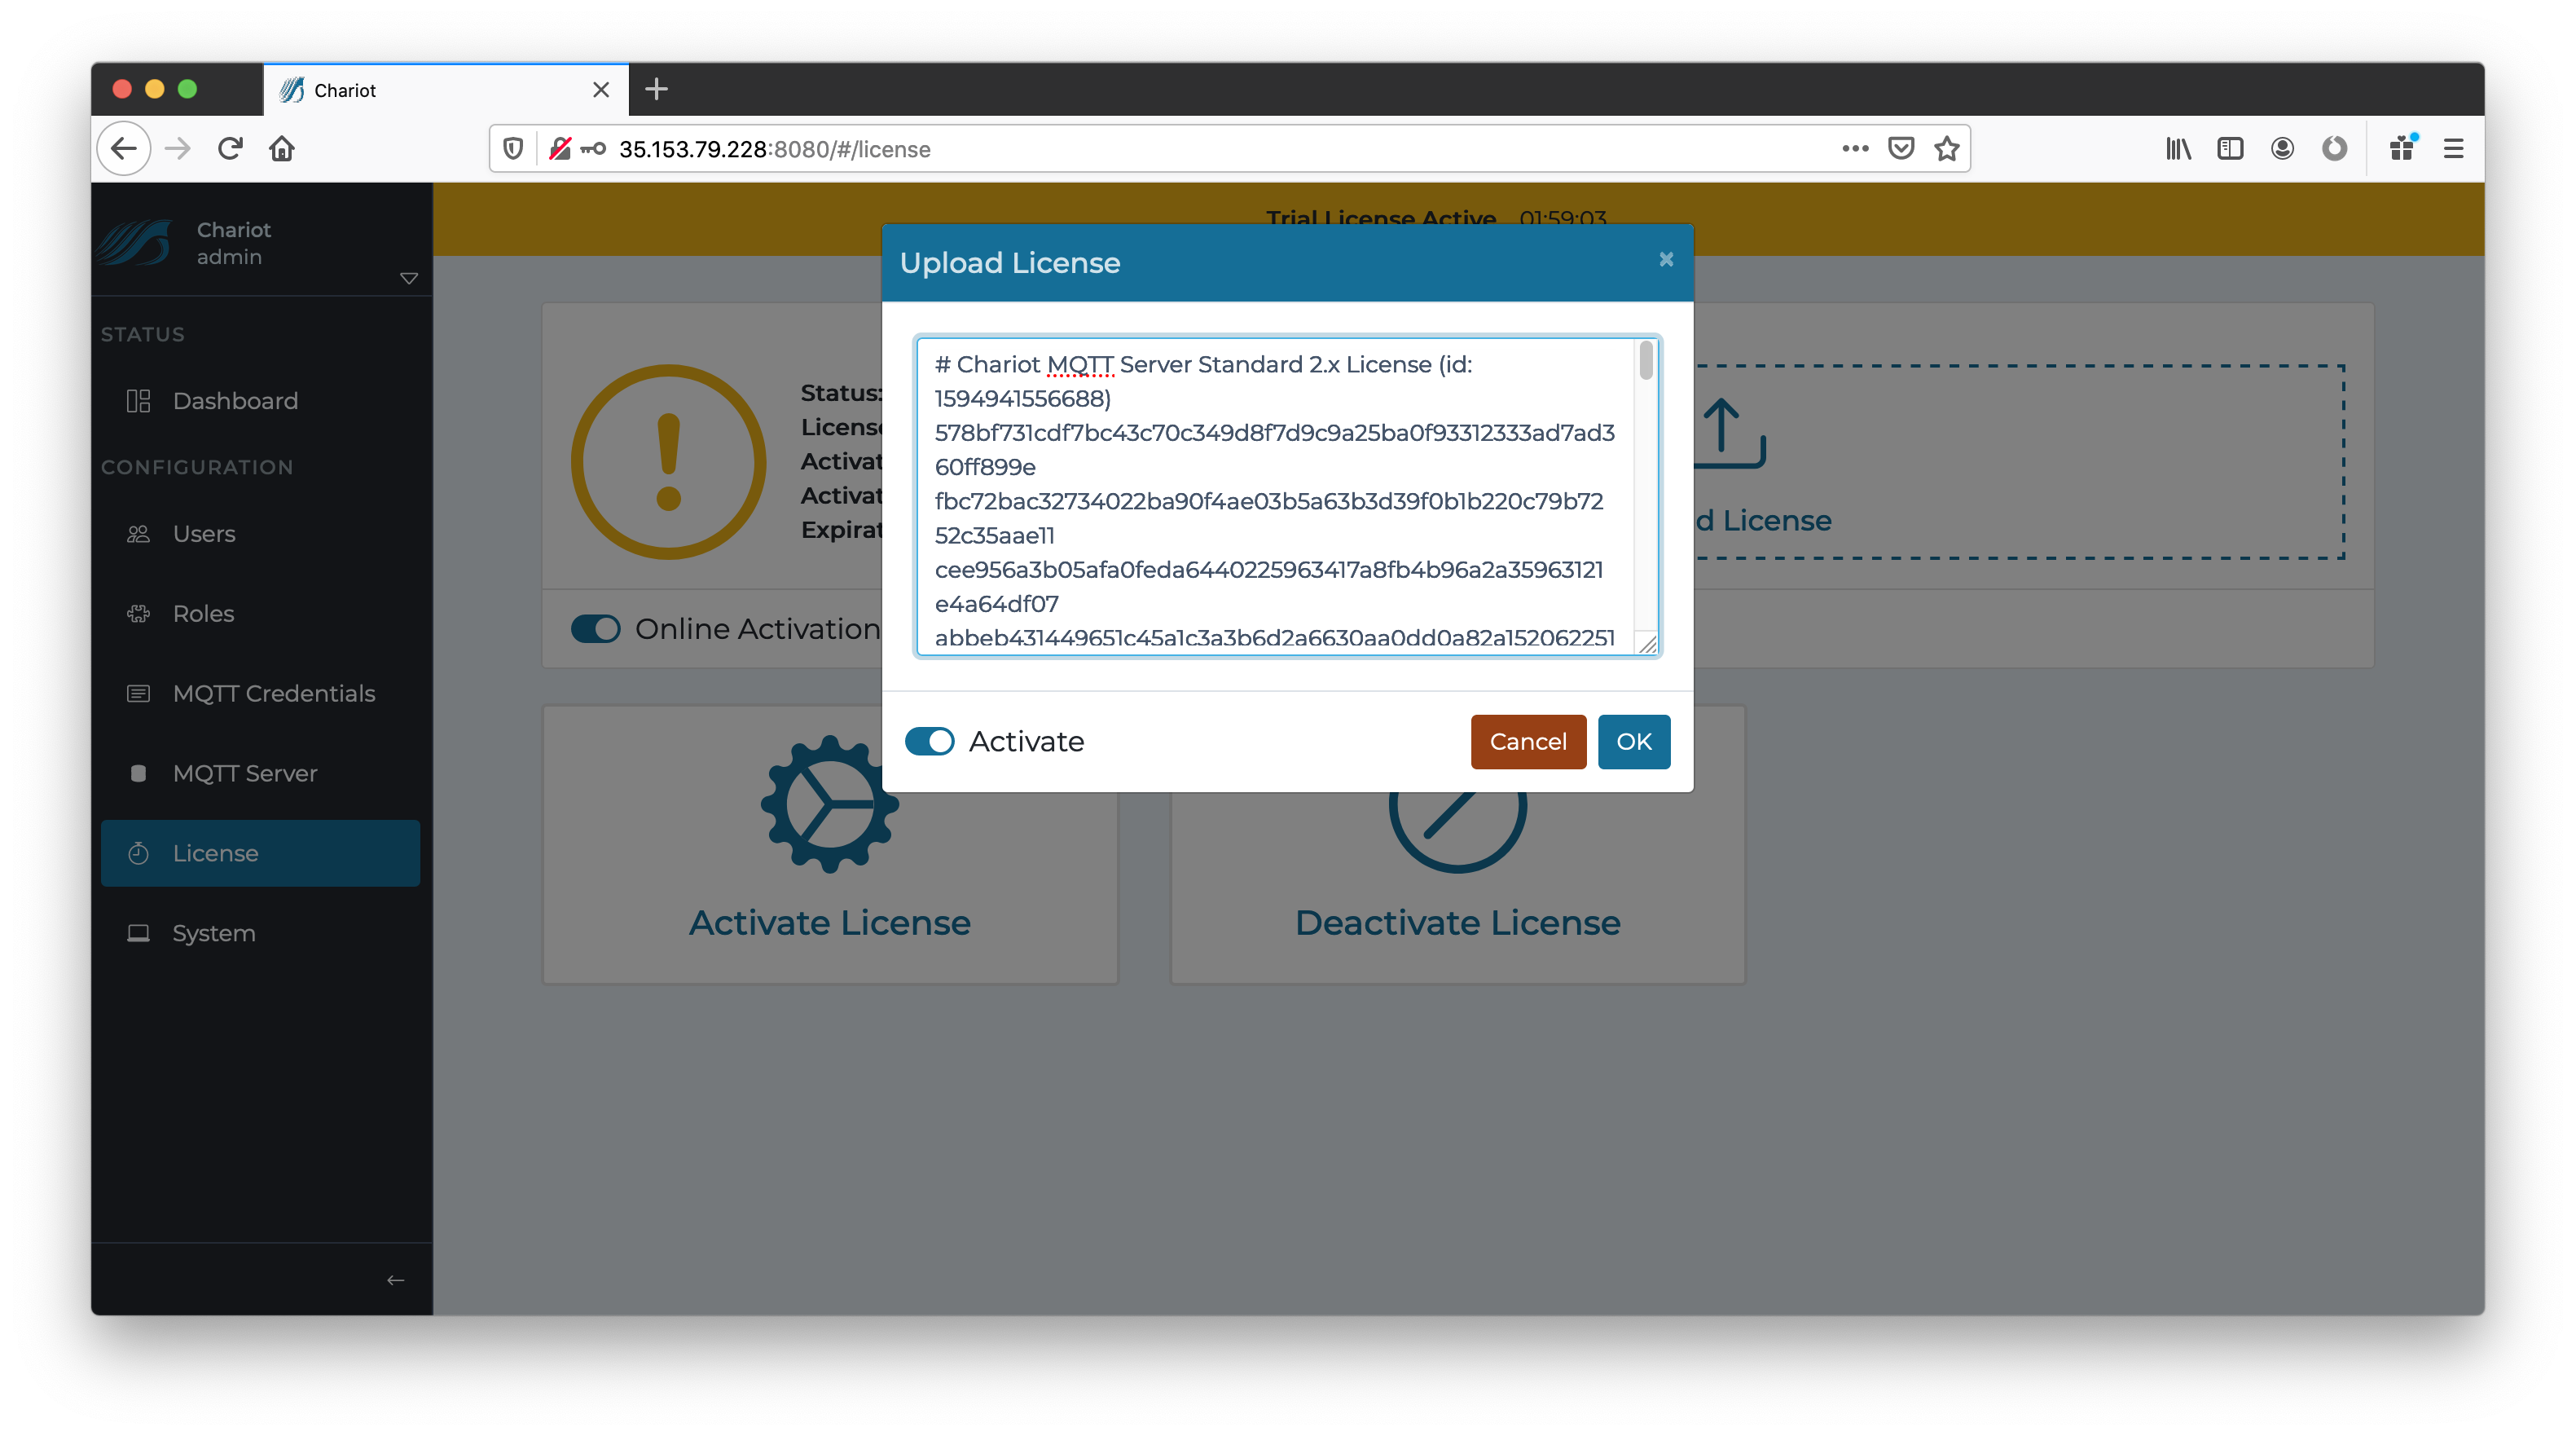The height and width of the screenshot is (1436, 2576).
Task: Click the license text area scrollbar
Action: (x=1646, y=360)
